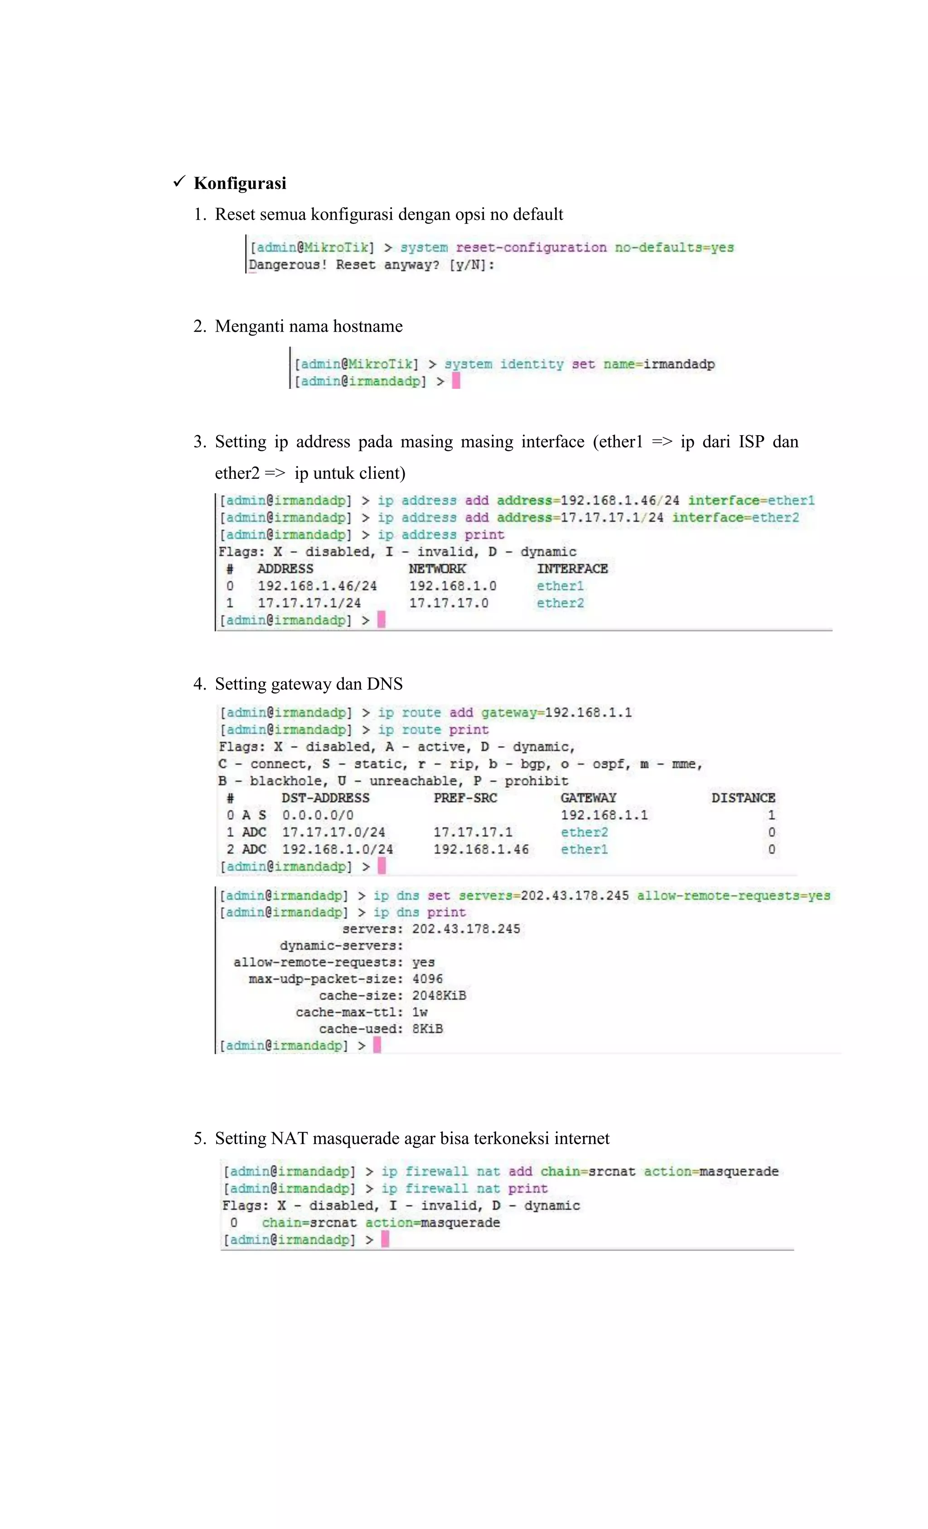Click the "B - blackhole, U - unreachable" flags line
The width and height of the screenshot is (928, 1529).
tap(393, 781)
